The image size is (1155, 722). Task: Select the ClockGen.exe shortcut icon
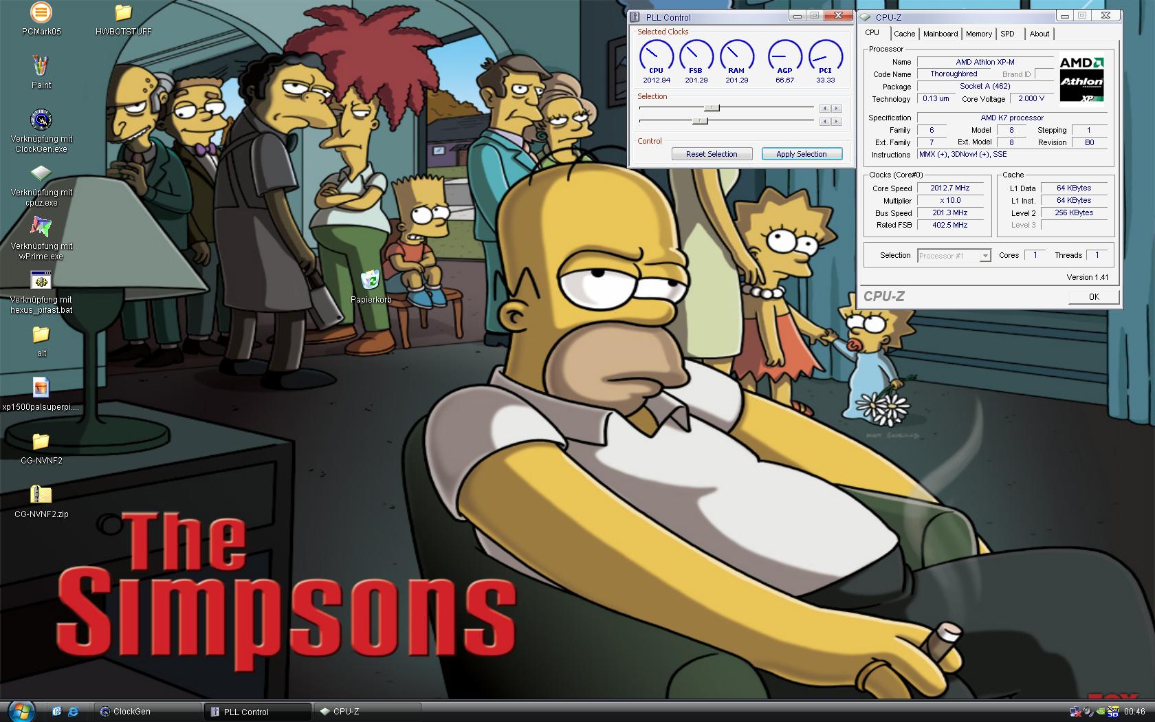41,120
